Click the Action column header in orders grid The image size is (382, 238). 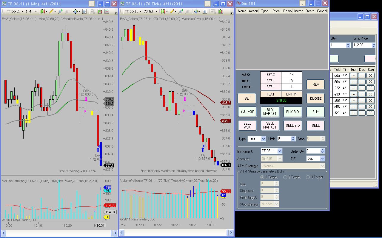coord(253,11)
